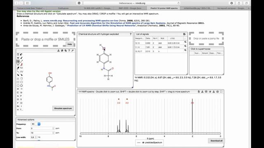The image size is (264, 148).
Task: Click the Safari address bar
Action: coord(132,3)
